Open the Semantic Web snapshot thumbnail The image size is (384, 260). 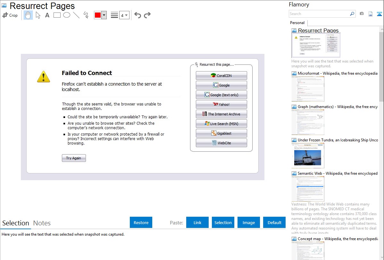pyautogui.click(x=308, y=189)
